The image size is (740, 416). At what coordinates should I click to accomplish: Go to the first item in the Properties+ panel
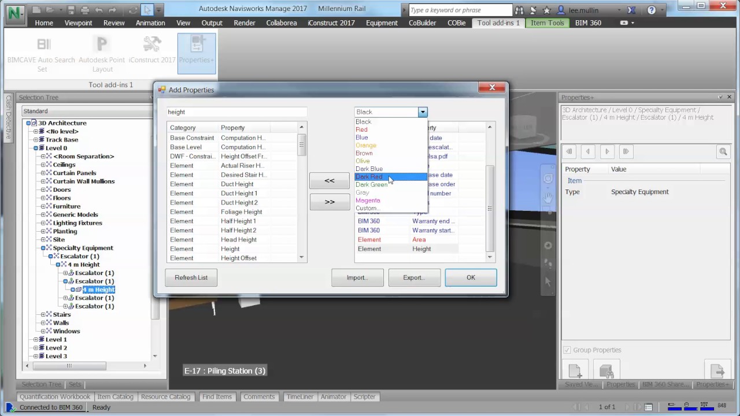coord(569,151)
